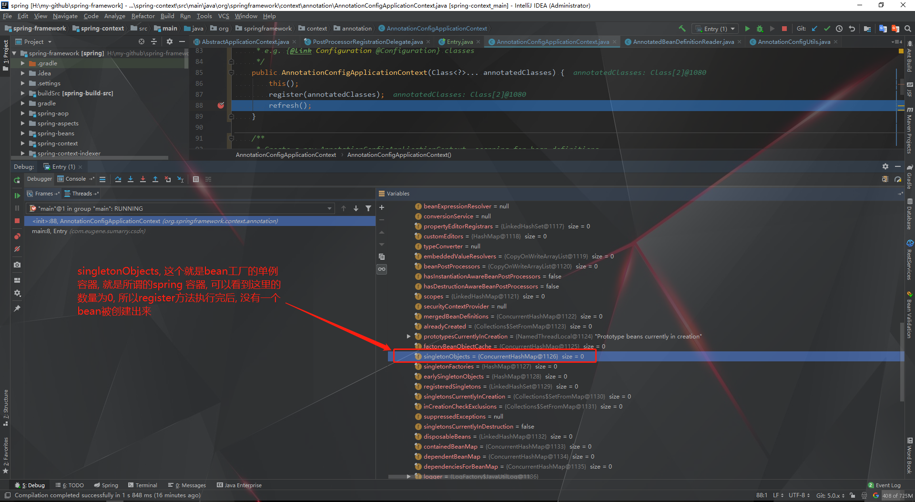Click the blue Google Translate icon
Image resolution: width=915 pixels, height=502 pixels.
point(883,29)
